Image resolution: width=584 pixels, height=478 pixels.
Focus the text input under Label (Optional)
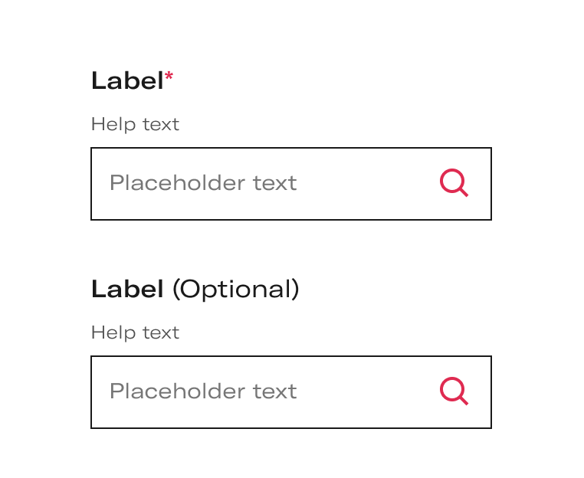click(291, 392)
